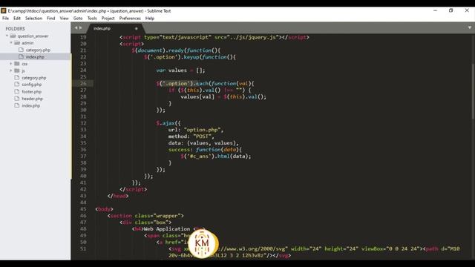Click line number 32 in gutter

tap(83, 123)
